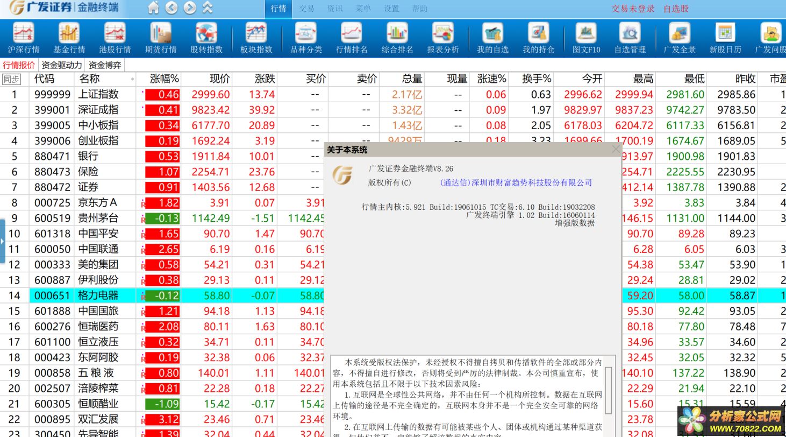Viewport: 786px width, 437px height.
Task: Click 伊利股份 stock name
Action: click(x=98, y=280)
